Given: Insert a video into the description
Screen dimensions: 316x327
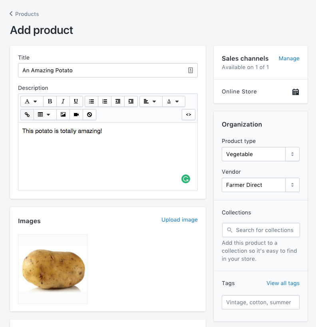Looking at the screenshot, I should 76,115.
